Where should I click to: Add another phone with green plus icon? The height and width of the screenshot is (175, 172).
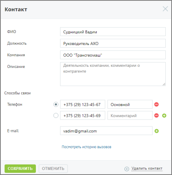[164, 116]
